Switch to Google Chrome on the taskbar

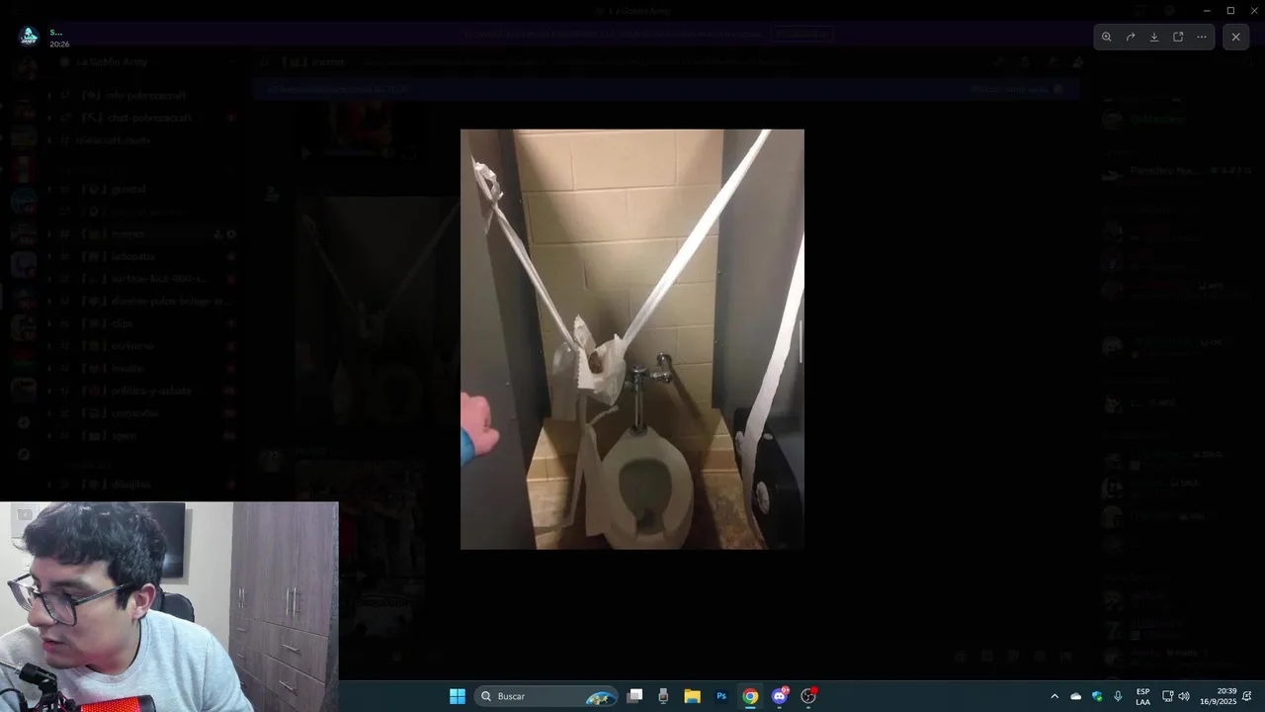point(750,696)
